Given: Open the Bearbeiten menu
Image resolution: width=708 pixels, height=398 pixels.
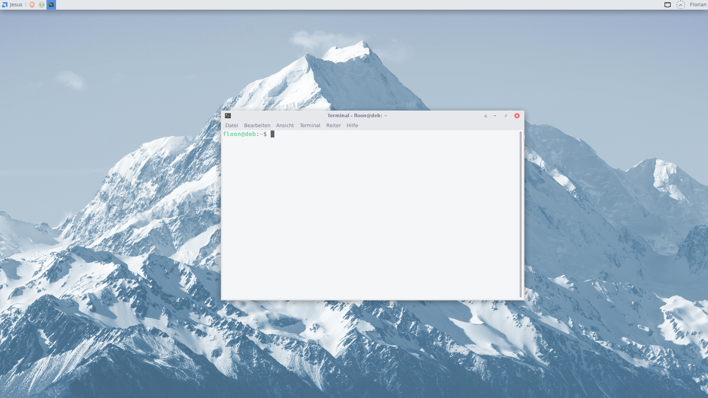Looking at the screenshot, I should (x=257, y=126).
